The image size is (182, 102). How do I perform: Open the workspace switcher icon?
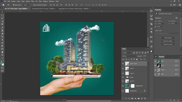[x=174, y=5]
